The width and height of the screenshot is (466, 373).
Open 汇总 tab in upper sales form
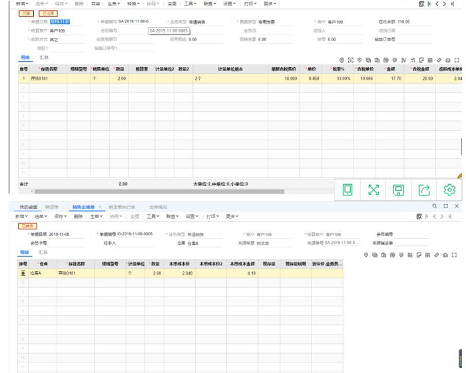pos(44,57)
